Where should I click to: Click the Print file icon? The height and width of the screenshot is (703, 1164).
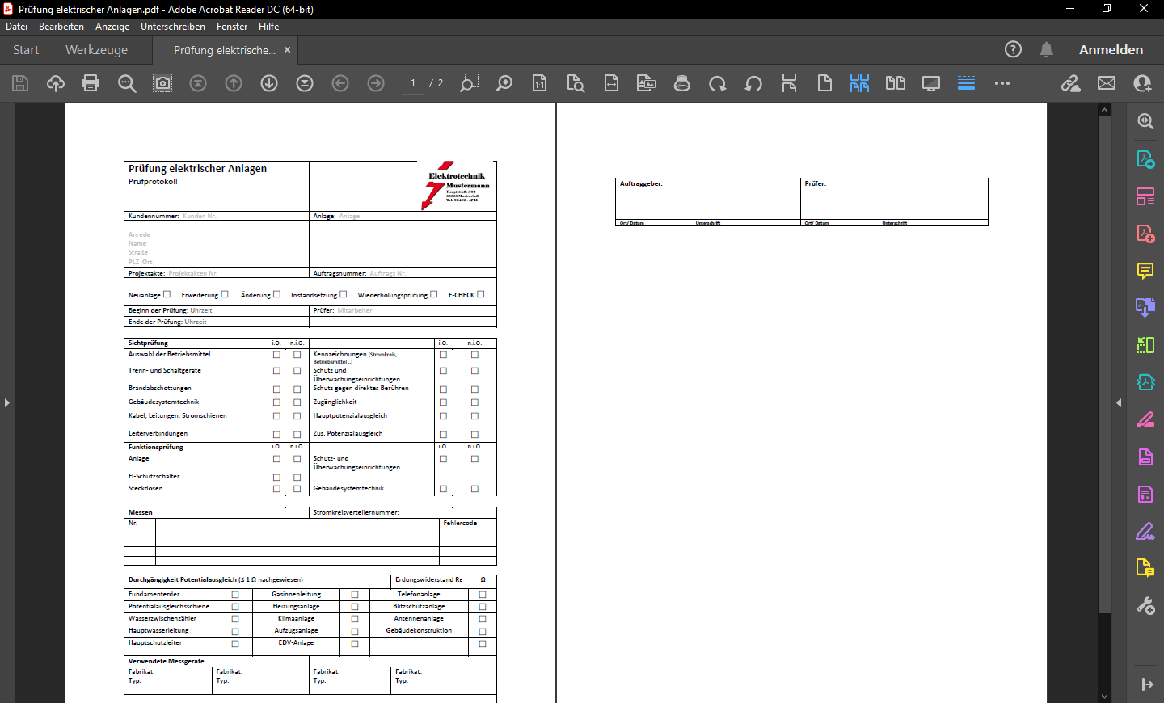click(91, 83)
